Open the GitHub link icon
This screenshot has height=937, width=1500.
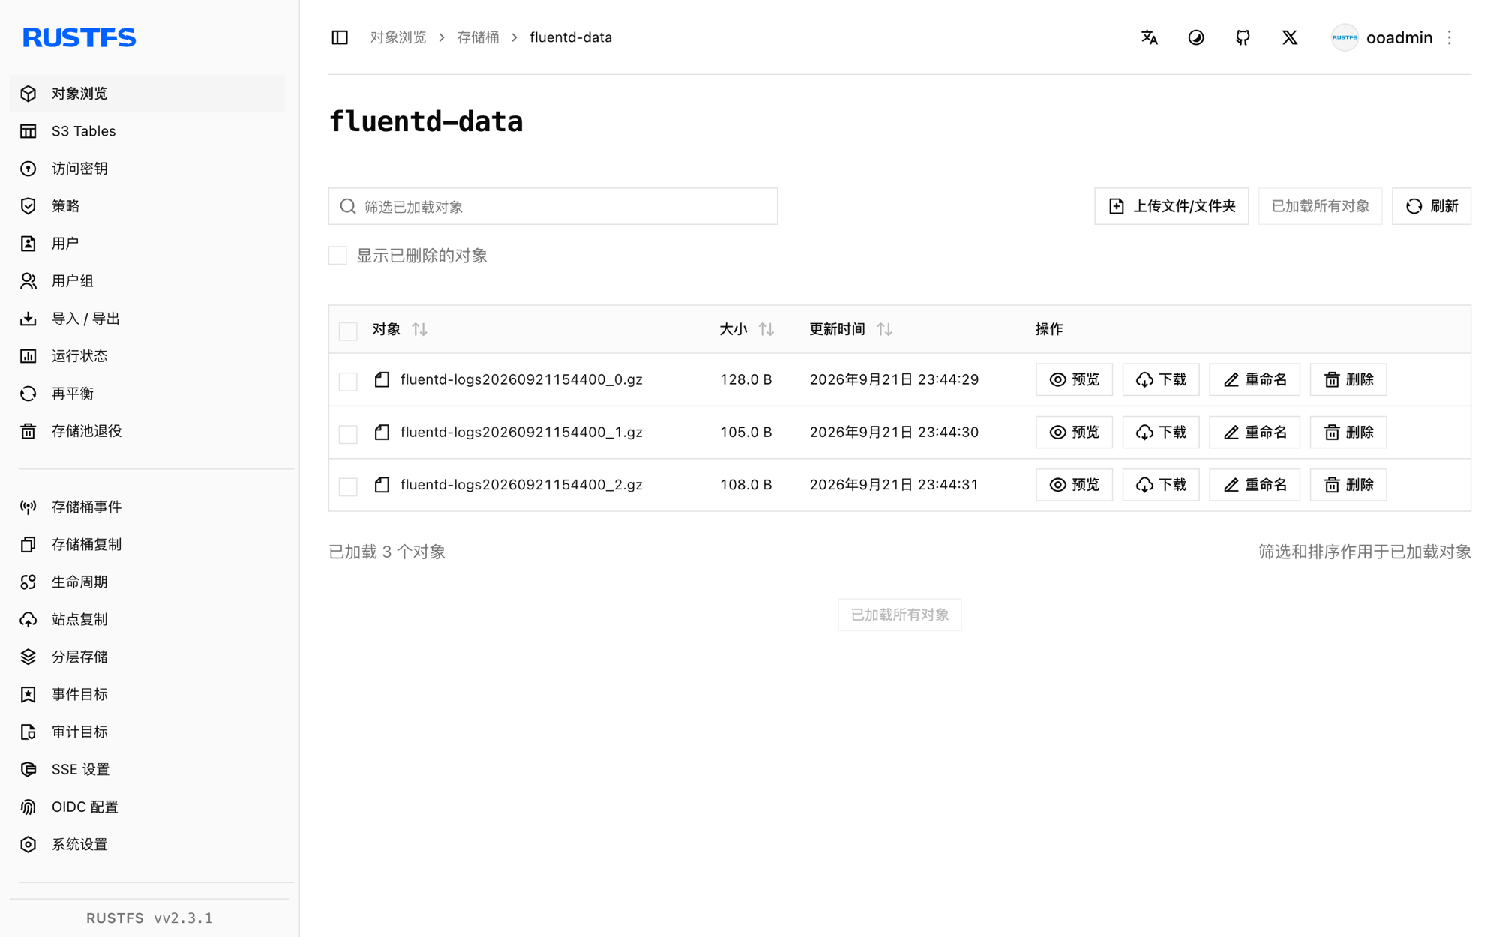pos(1243,37)
